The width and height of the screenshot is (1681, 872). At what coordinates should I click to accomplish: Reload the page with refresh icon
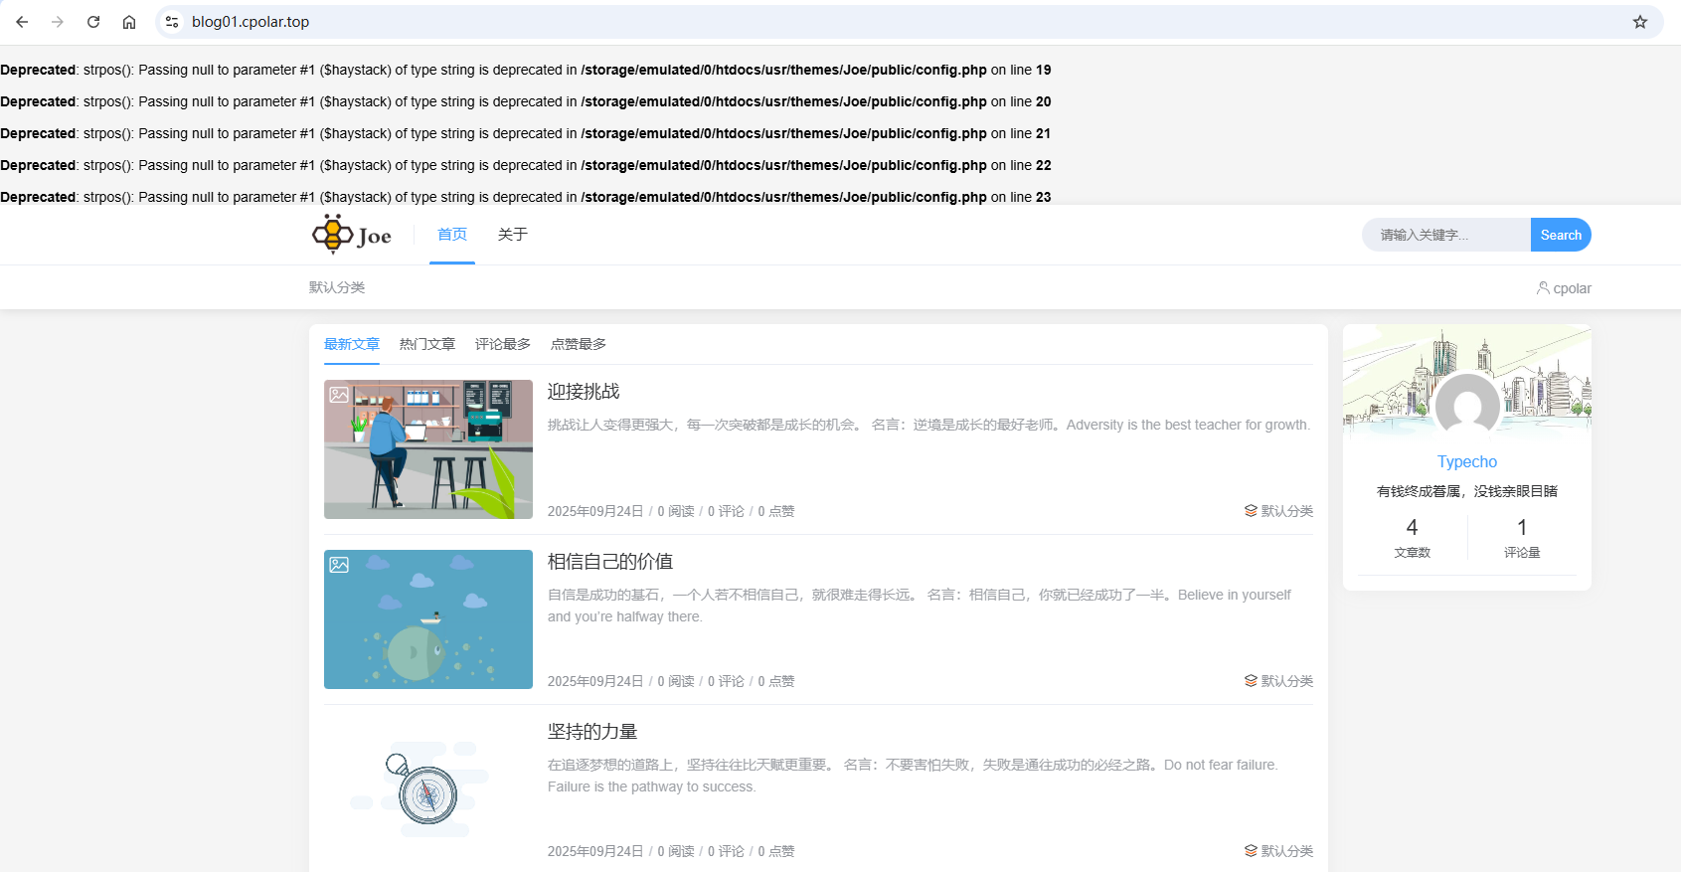pyautogui.click(x=93, y=22)
